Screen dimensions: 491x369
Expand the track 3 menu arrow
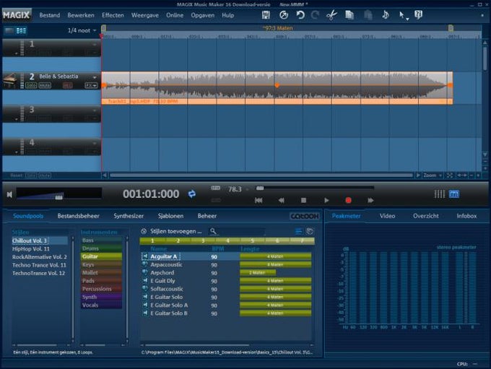[95, 110]
